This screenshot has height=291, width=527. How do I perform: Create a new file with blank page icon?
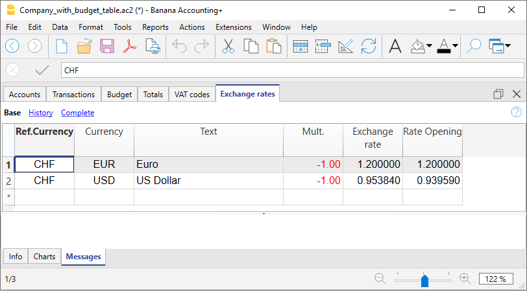point(62,46)
